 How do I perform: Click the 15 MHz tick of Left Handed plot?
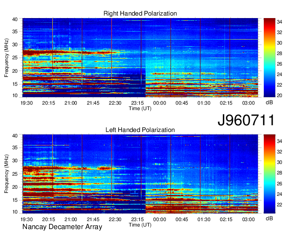[x=15, y=200]
